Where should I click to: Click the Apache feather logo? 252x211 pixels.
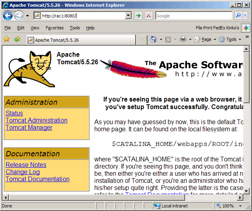134,69
